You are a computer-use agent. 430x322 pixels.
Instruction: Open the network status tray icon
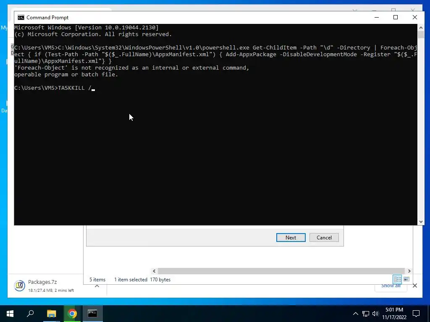click(x=366, y=314)
